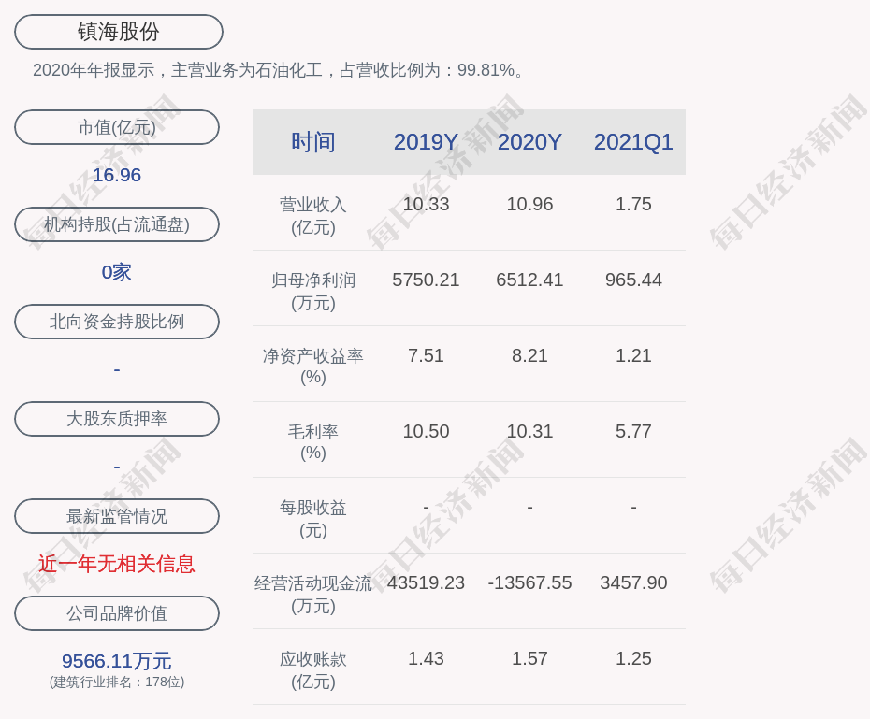Click the red 近一年无相关信息 text
Viewport: 870px width, 719px height.
117,564
